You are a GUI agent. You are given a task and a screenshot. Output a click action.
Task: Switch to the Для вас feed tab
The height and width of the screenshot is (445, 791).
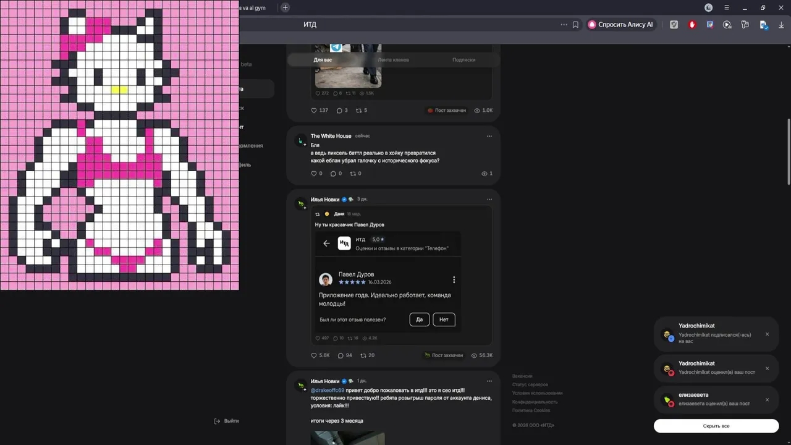323,60
